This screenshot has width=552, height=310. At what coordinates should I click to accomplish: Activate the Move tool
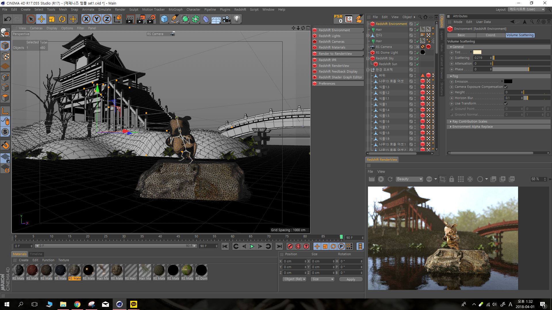[x=41, y=19]
